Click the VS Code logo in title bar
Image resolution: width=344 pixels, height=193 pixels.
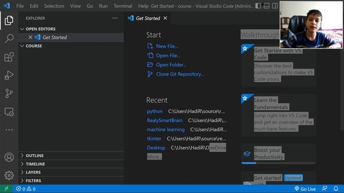click(6, 6)
